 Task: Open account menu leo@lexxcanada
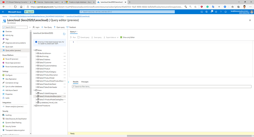(x=242, y=12)
